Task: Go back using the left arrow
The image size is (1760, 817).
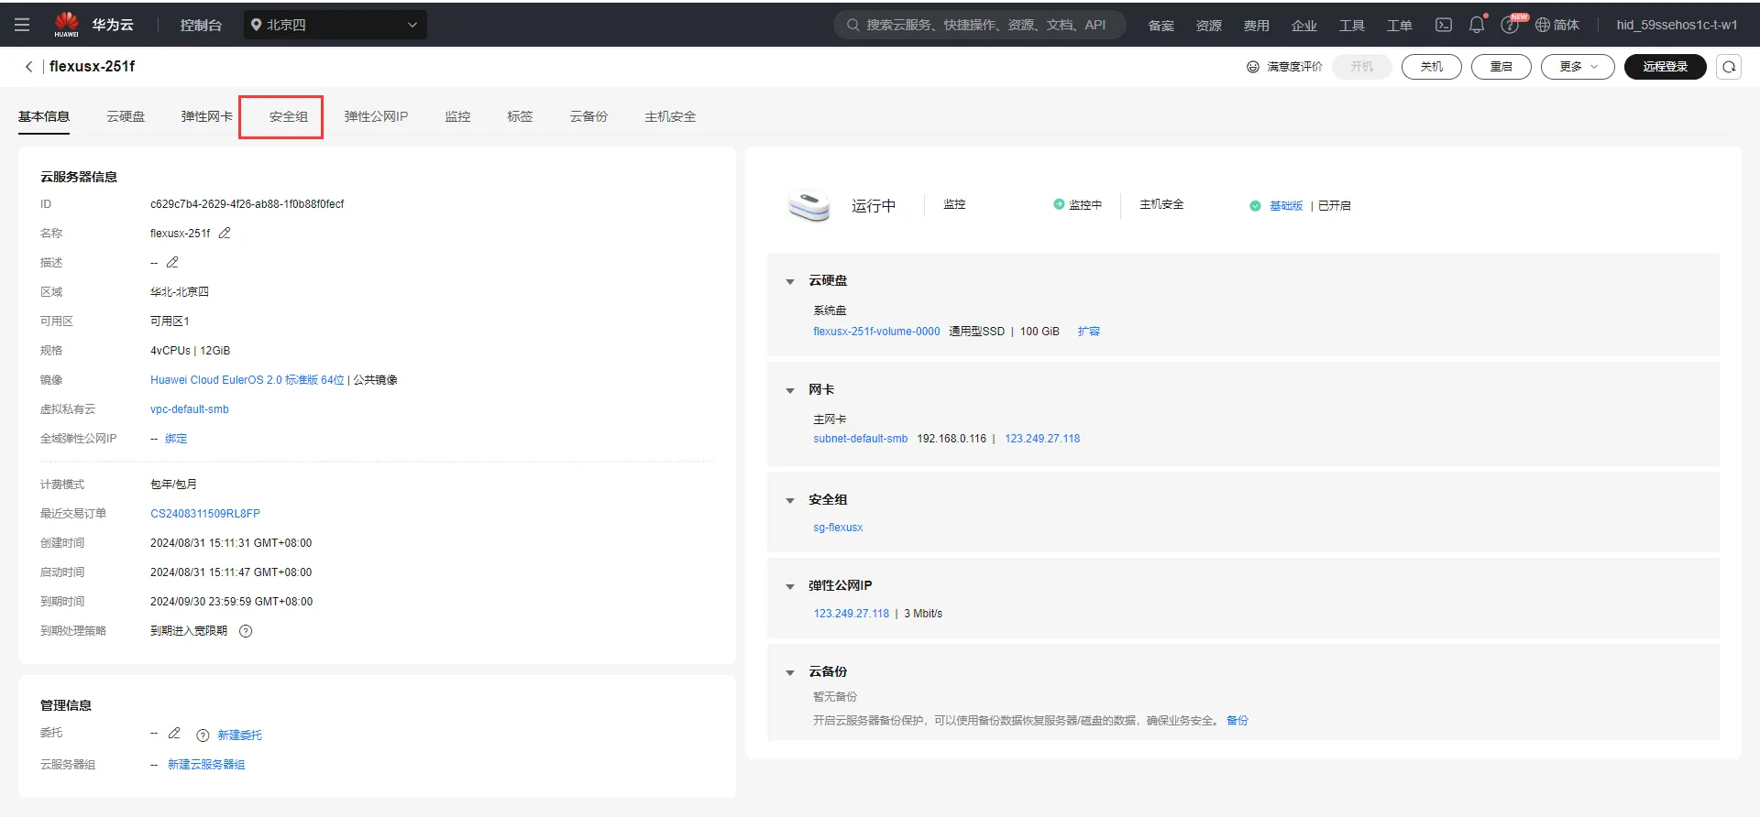Action: click(28, 66)
